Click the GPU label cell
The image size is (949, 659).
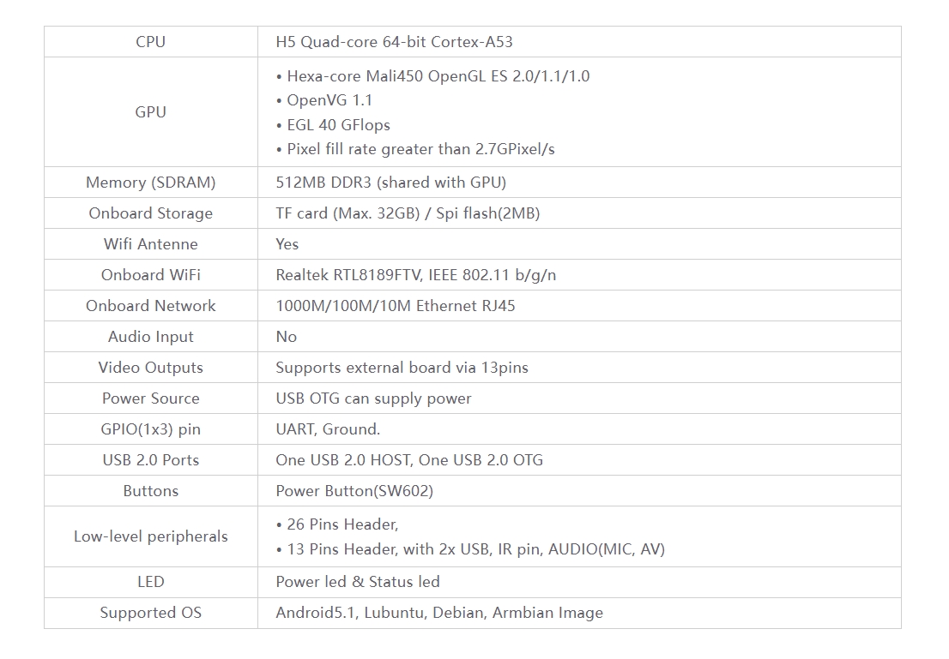[150, 111]
